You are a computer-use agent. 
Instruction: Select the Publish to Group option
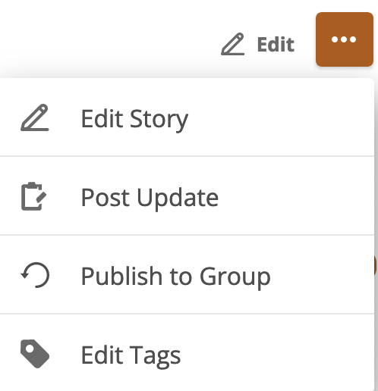coord(187,275)
